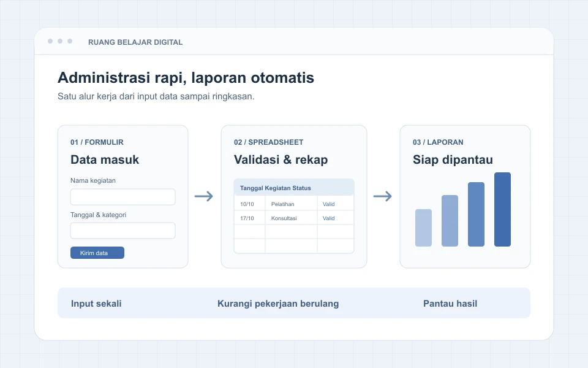Click the Nama kegiatan label
This screenshot has width=588, height=368.
pos(93,180)
